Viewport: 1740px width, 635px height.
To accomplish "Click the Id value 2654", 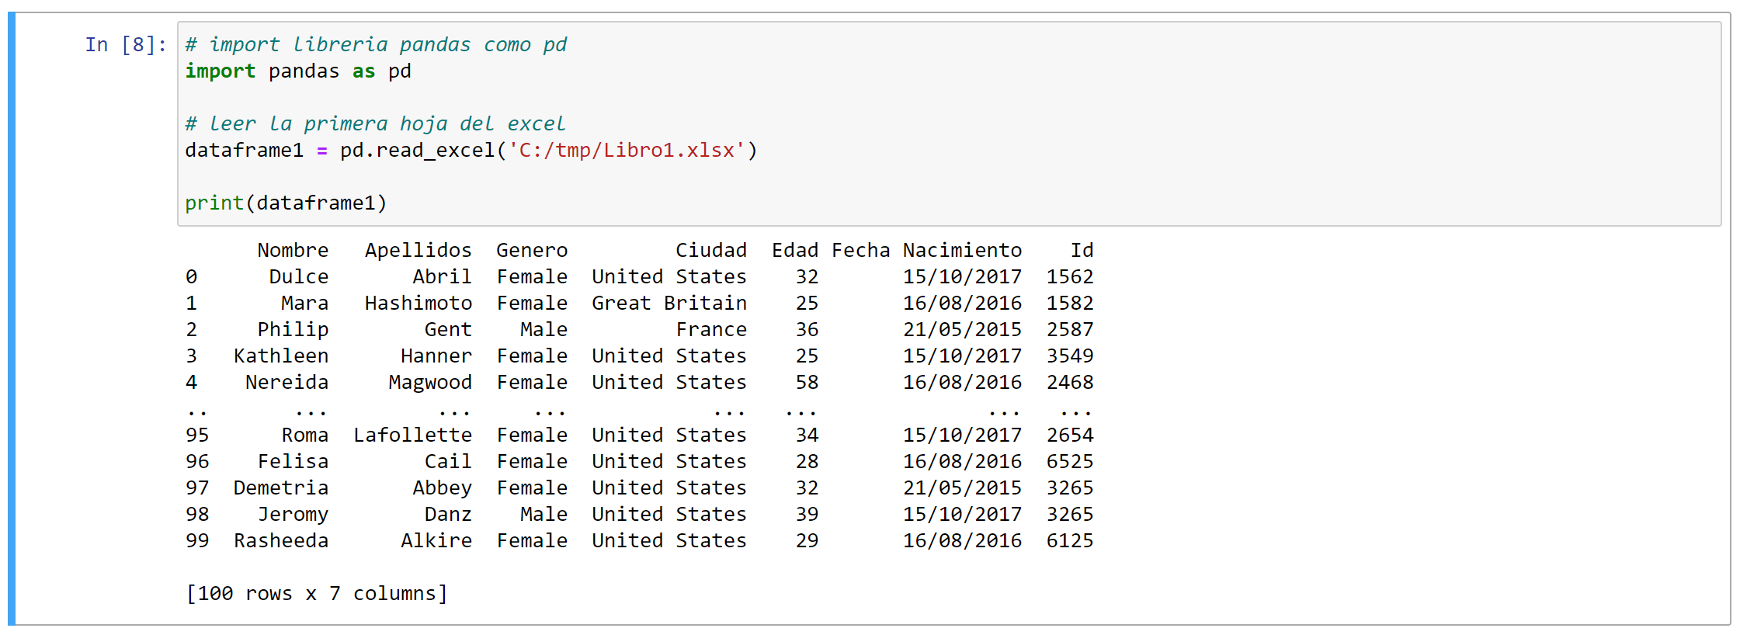I will [x=1070, y=435].
